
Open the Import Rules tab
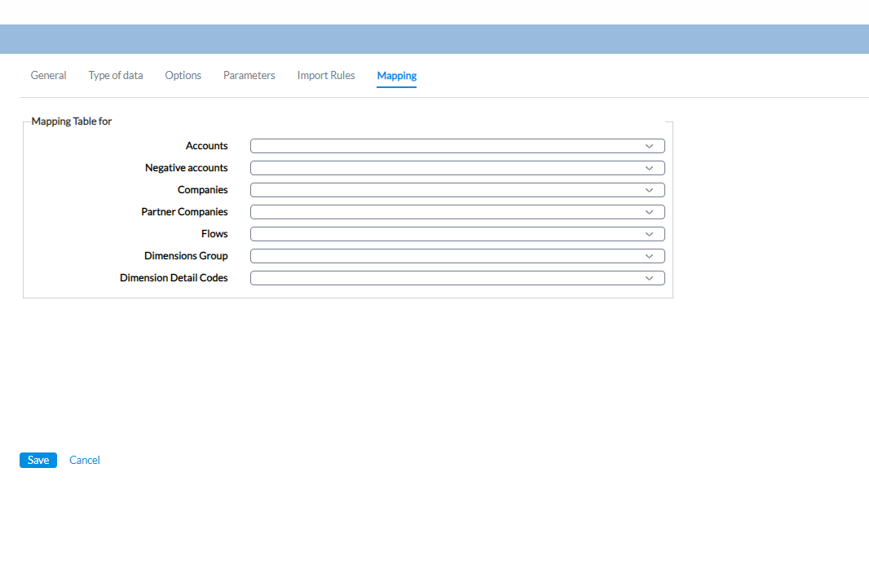tap(326, 75)
